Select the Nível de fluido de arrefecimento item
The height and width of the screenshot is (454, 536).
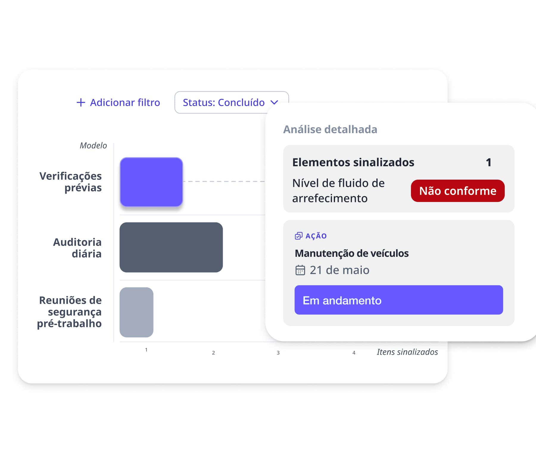click(338, 191)
